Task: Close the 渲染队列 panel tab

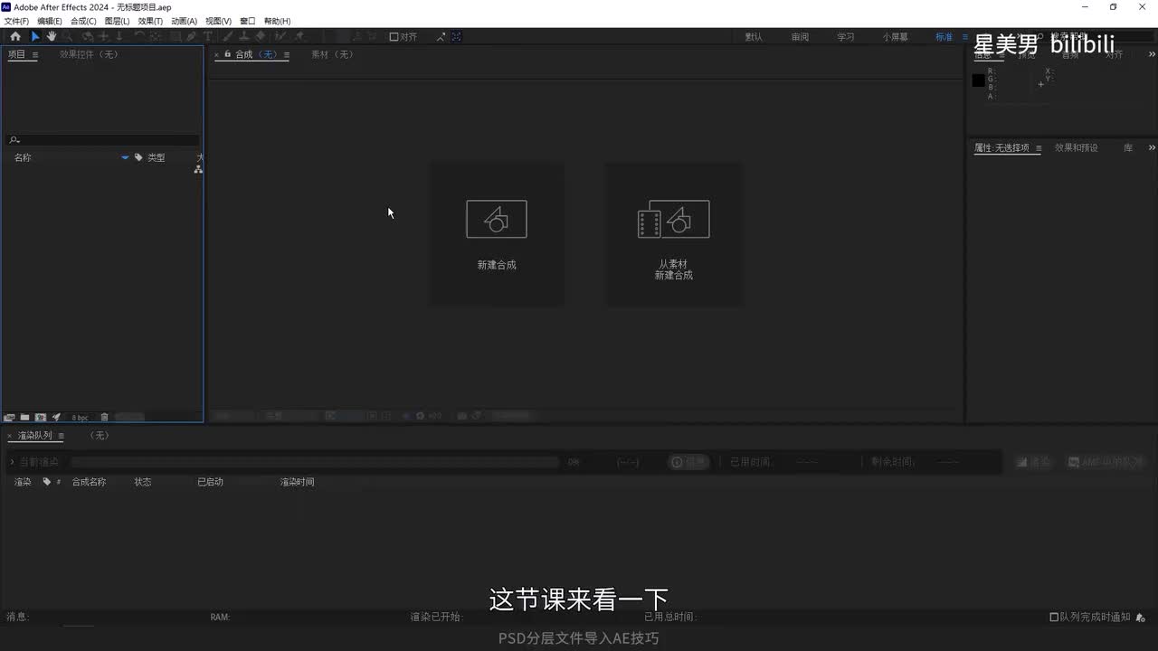Action: pos(10,436)
